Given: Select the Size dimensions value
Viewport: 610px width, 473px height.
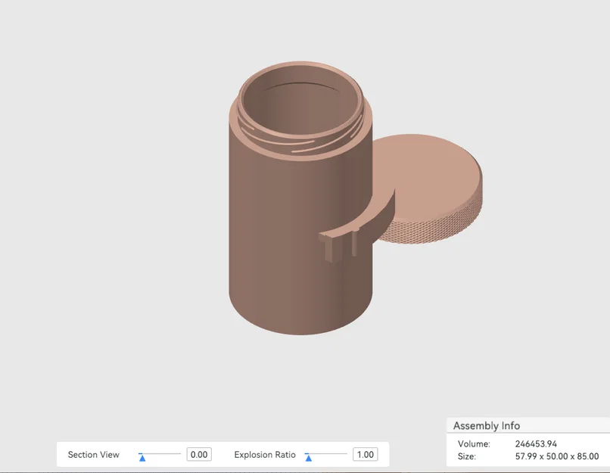Looking at the screenshot, I should coord(557,456).
